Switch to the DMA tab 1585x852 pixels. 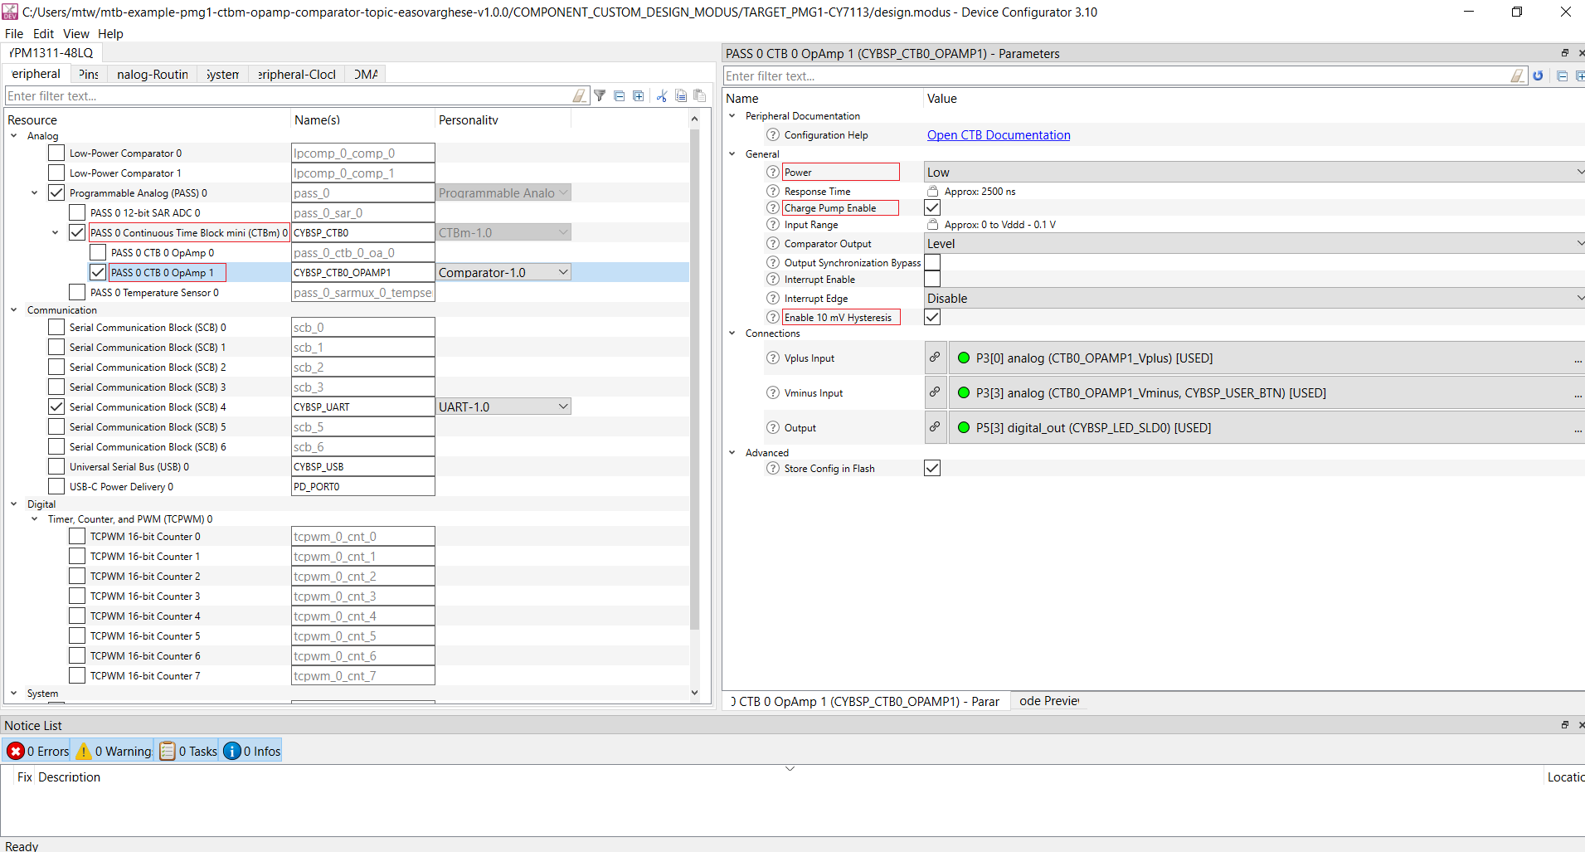pos(366,74)
